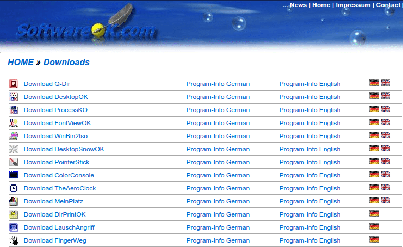Click the German flag in FontViewOK row
Screen dimensions: 403x247
374,122
